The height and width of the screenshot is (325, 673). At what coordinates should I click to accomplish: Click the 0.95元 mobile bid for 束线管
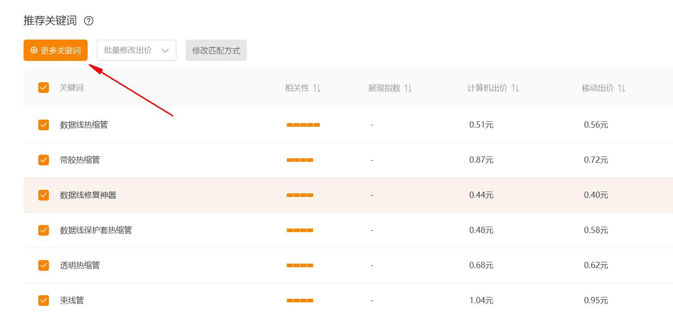pos(596,301)
